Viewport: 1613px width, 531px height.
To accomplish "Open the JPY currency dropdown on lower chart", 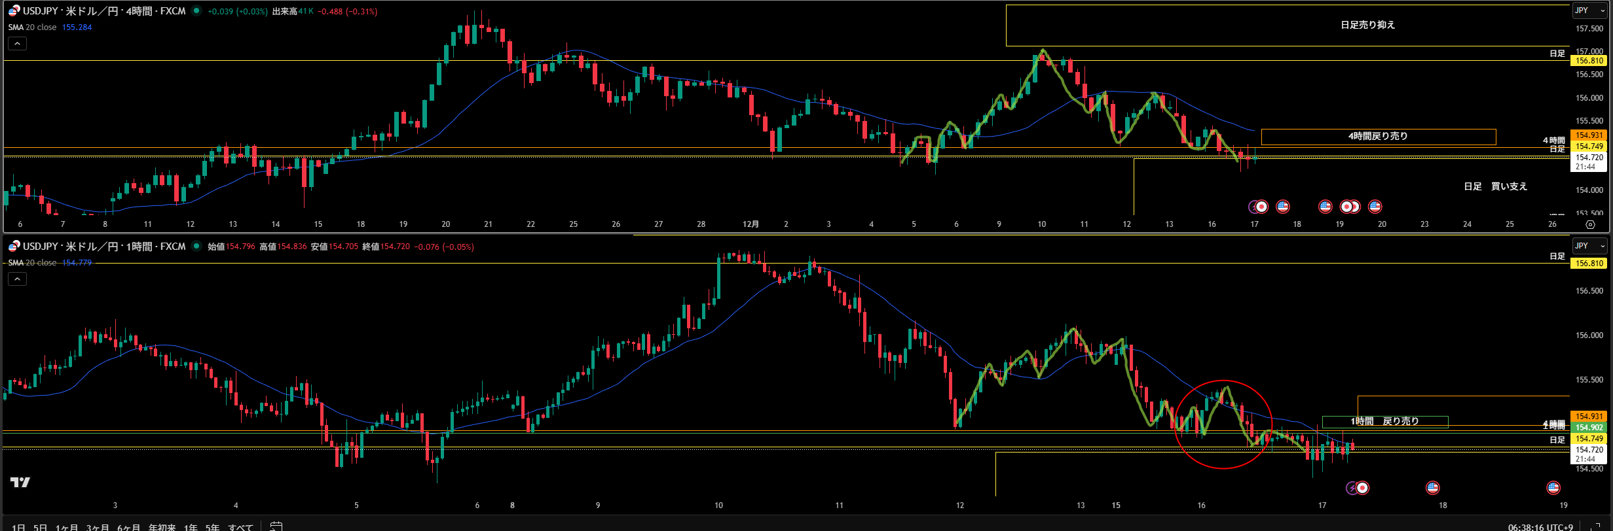I will point(1589,246).
